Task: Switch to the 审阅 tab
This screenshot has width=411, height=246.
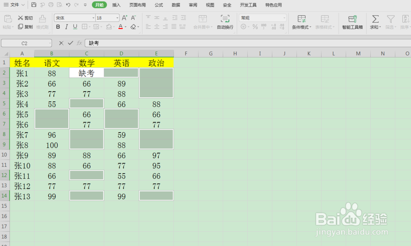Action: [x=193, y=5]
